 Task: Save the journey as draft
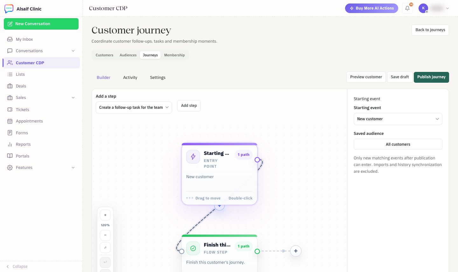click(400, 77)
